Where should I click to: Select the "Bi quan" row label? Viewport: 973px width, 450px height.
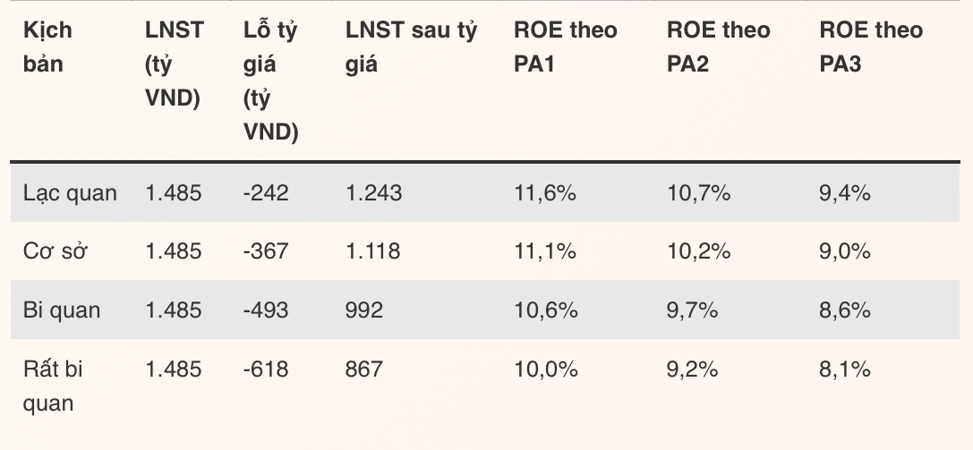coord(62,310)
